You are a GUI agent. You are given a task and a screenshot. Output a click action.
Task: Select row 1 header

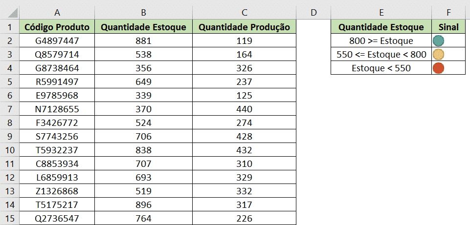[9, 27]
